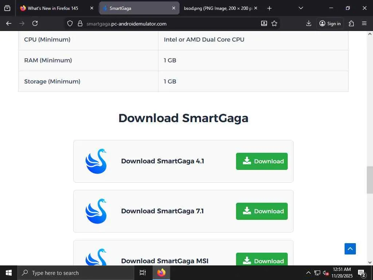
Task: Jump back to top of page
Action: pyautogui.click(x=350, y=249)
